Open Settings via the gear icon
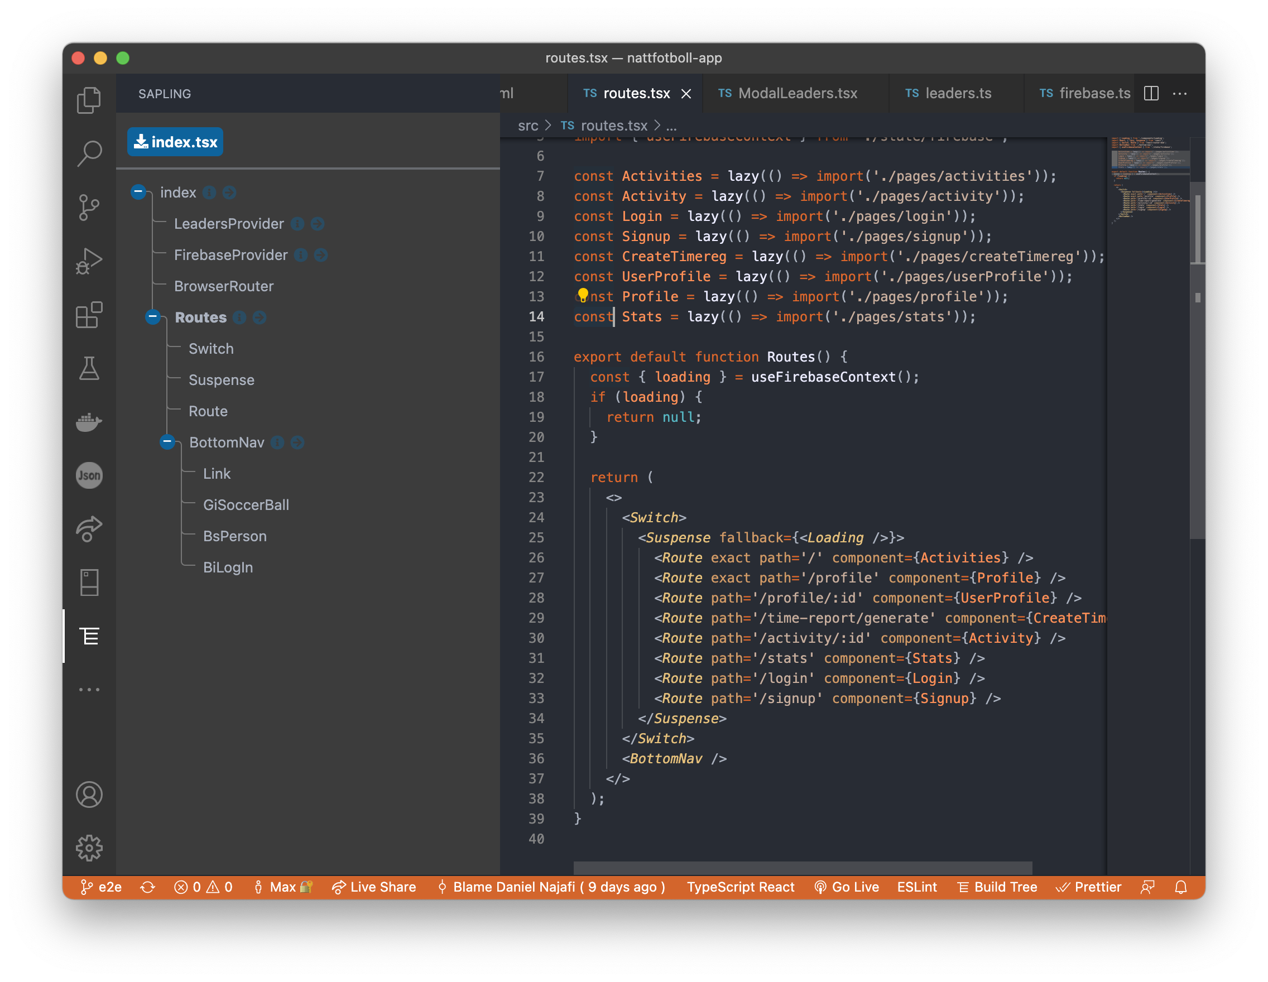Image resolution: width=1268 pixels, height=982 pixels. pyautogui.click(x=89, y=848)
